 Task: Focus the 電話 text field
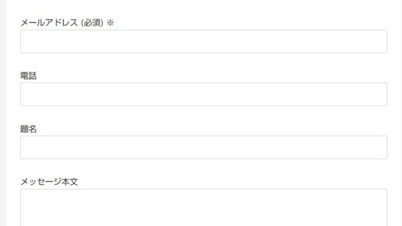204,94
